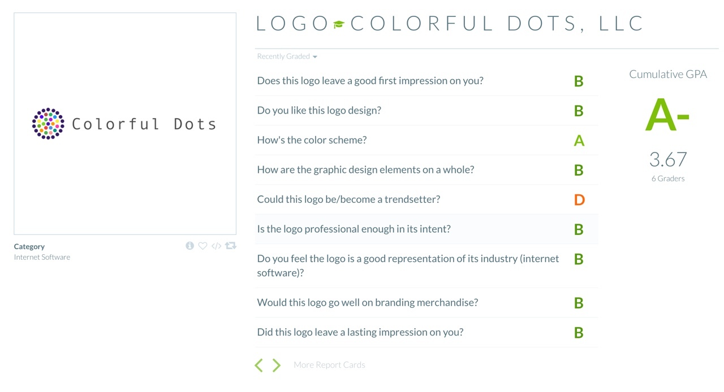Click the D grade for trendsetter question
The width and height of the screenshot is (724, 392).
[579, 200]
